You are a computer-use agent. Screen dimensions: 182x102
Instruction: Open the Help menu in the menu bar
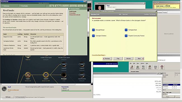pyautogui.click(x=147, y=63)
